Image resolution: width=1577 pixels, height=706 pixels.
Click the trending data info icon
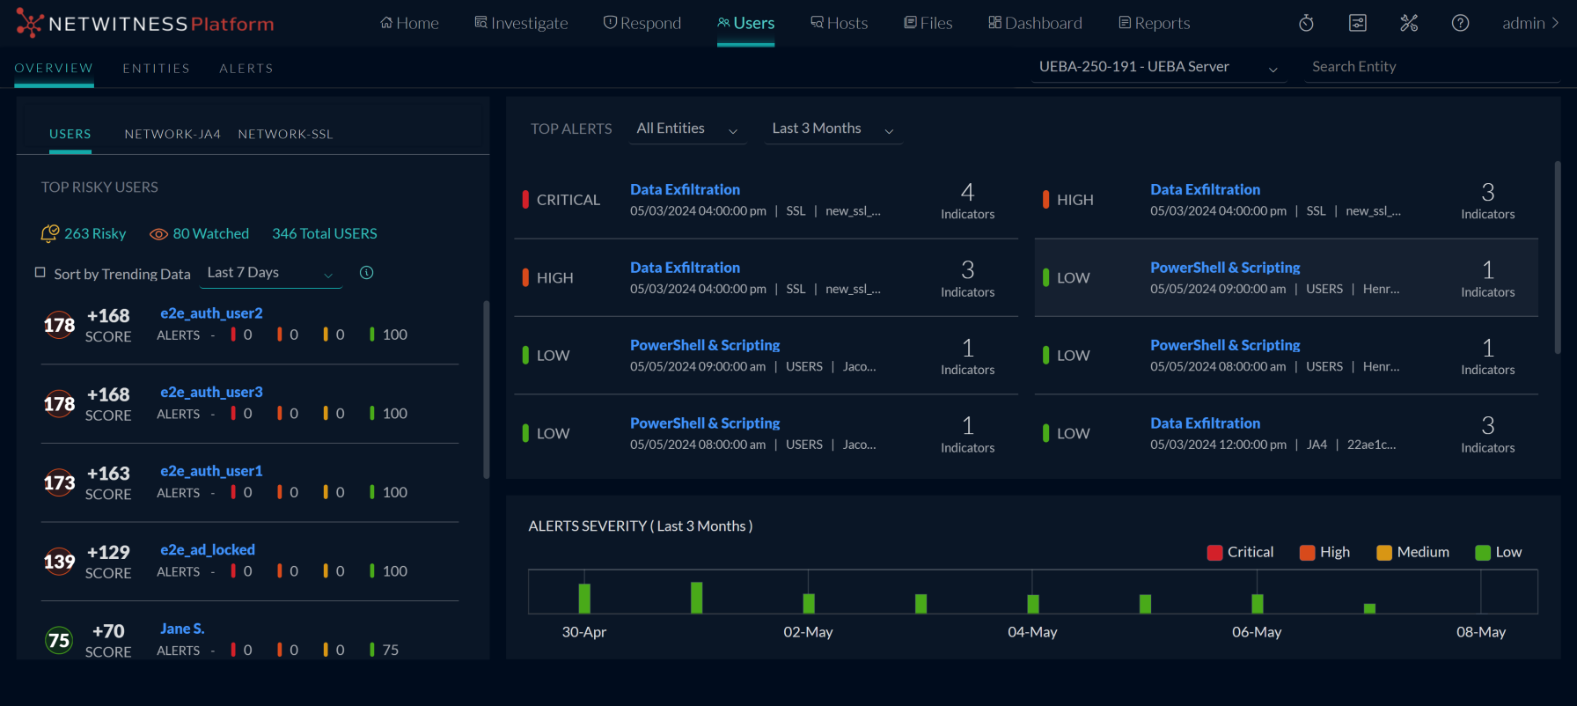point(367,273)
